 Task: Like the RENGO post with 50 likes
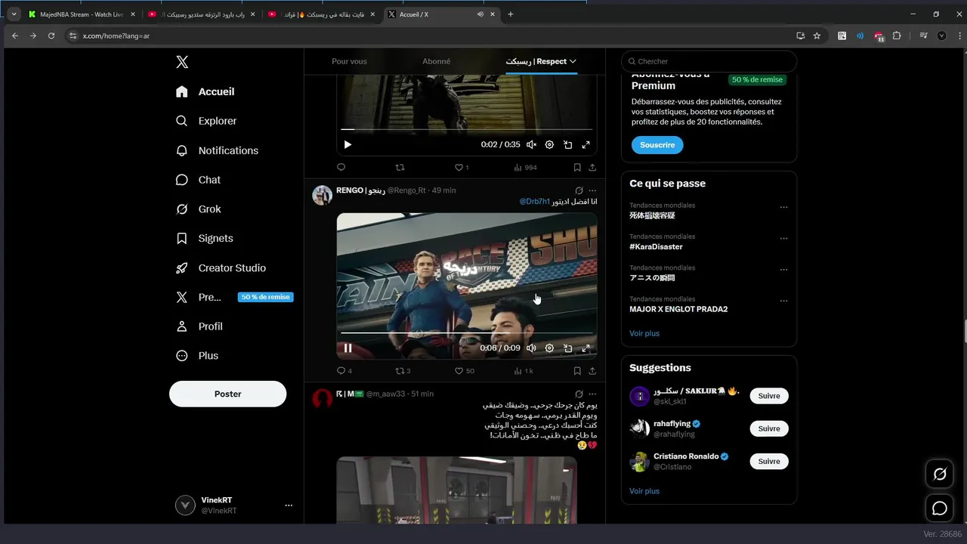[x=464, y=371]
